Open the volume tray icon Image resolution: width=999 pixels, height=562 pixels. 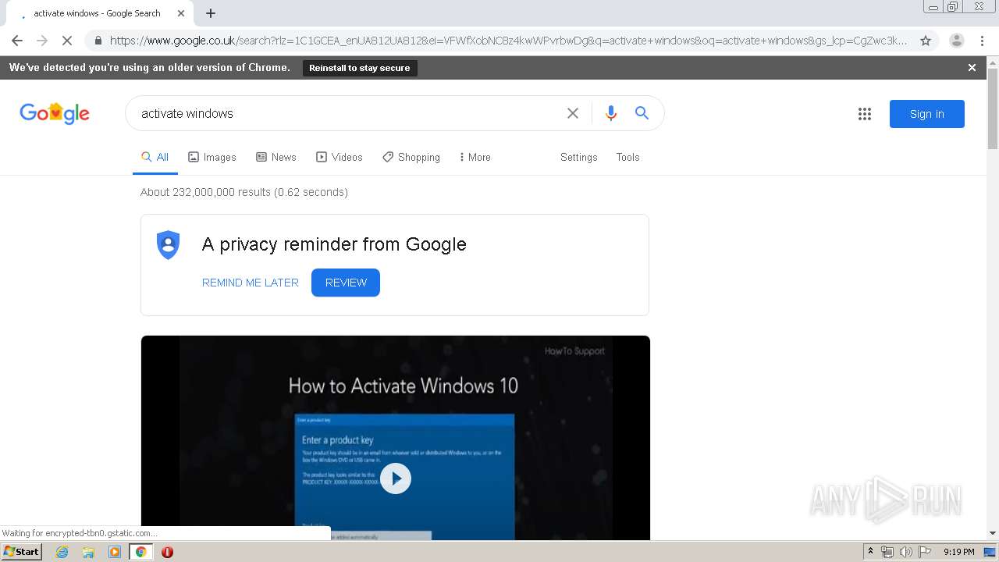906,552
